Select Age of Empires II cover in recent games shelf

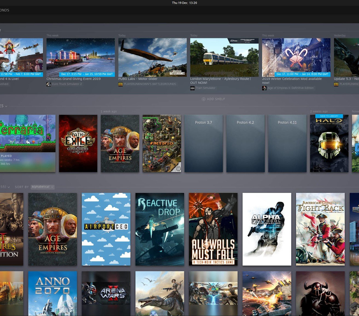[120, 144]
